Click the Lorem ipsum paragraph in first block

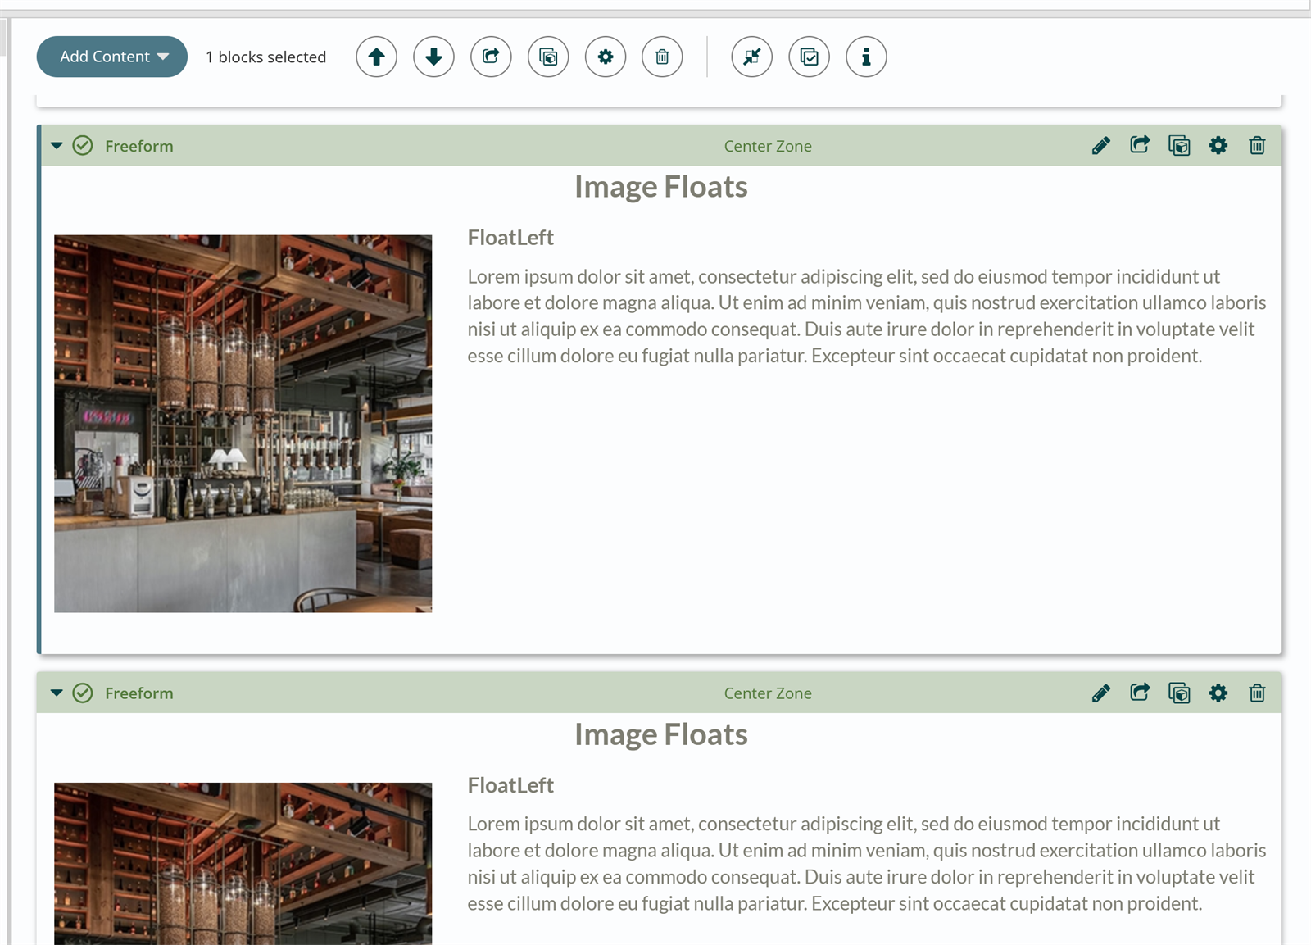(867, 316)
